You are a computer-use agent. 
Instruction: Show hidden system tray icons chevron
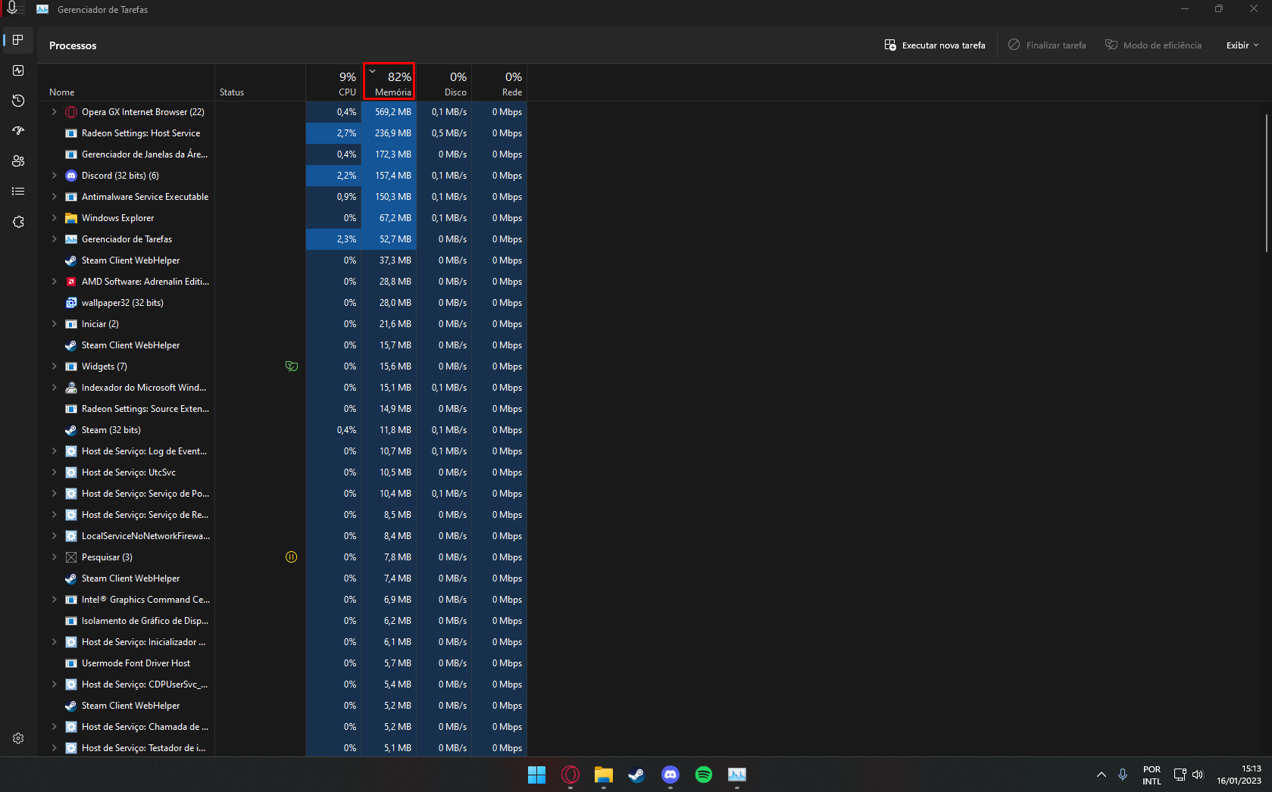[x=1101, y=775]
